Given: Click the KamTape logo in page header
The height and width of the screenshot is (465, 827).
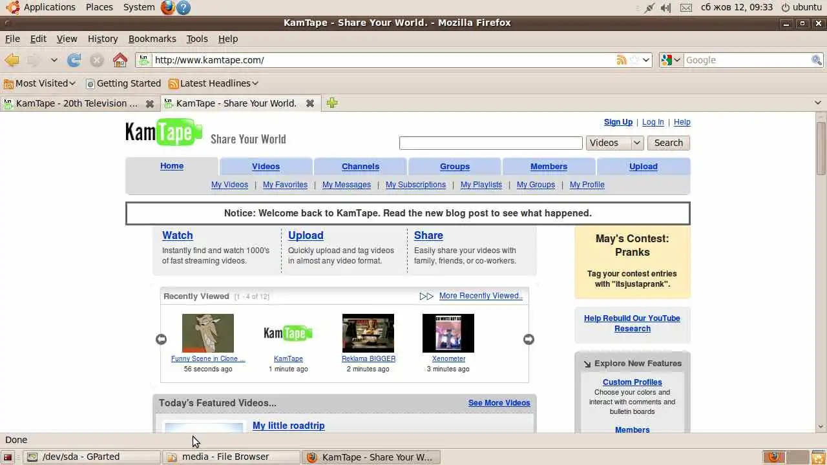Looking at the screenshot, I should click(x=164, y=132).
